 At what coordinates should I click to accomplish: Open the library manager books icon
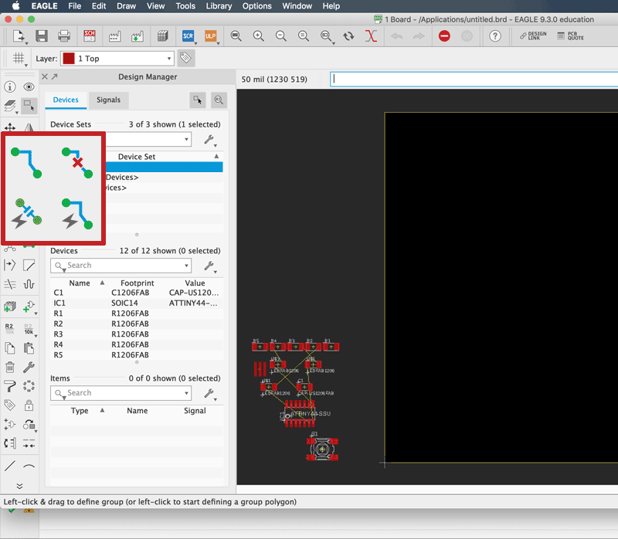(x=163, y=36)
